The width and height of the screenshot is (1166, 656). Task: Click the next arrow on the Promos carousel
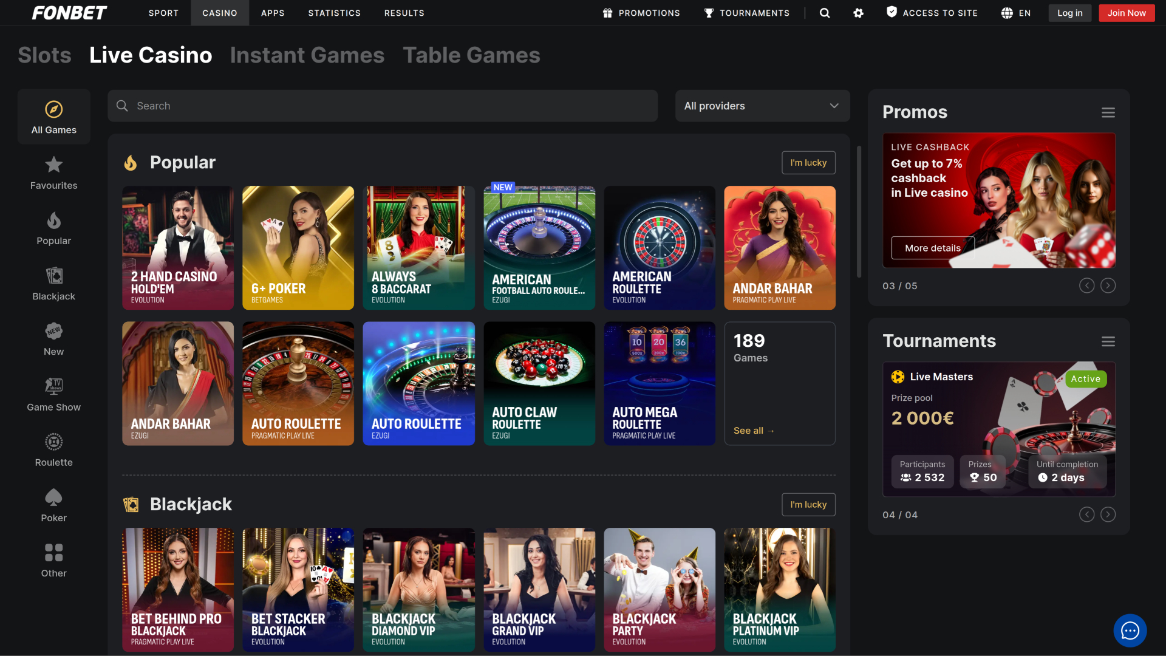click(1108, 285)
